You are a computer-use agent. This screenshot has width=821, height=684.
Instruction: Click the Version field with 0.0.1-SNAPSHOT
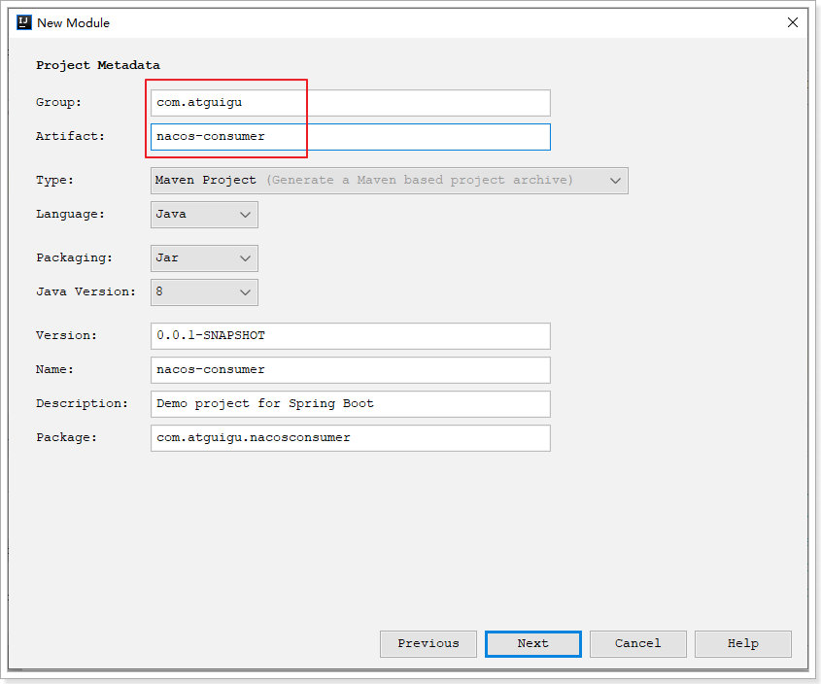point(351,336)
